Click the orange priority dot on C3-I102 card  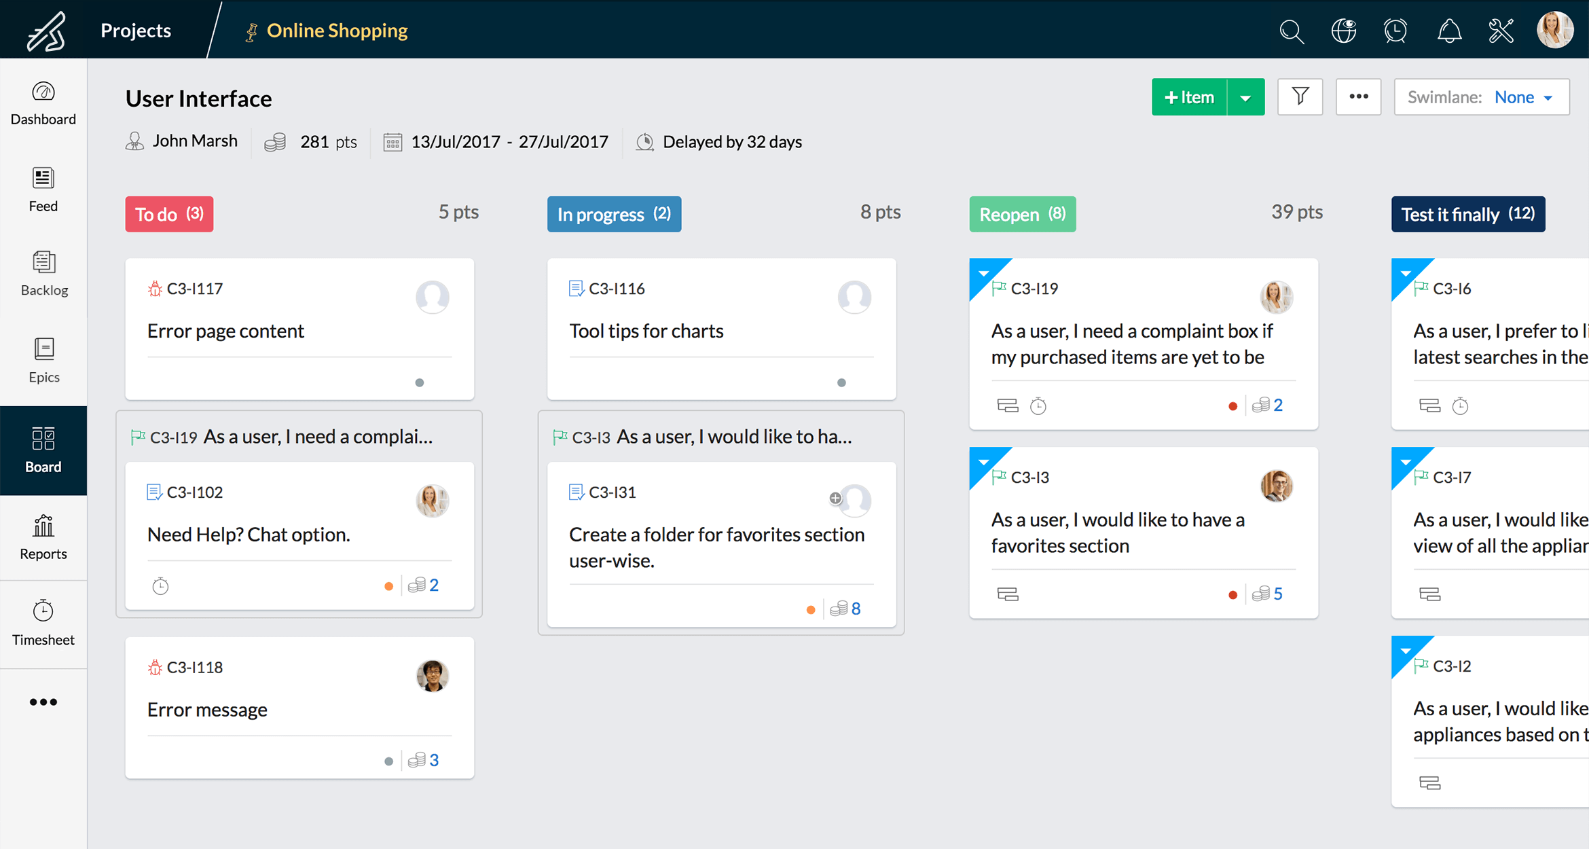tap(388, 586)
